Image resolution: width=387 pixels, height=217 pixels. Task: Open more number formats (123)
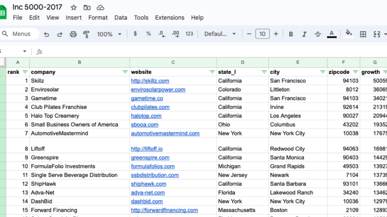click(x=189, y=34)
